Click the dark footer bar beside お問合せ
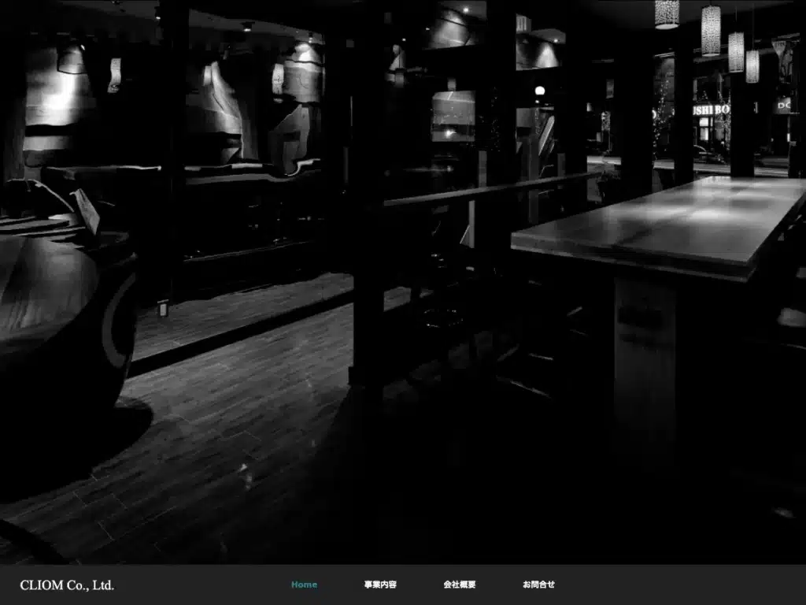Viewport: 806px width, 605px height. (x=678, y=585)
